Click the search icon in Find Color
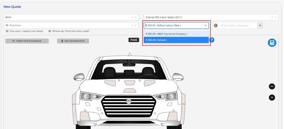 click(x=6, y=25)
